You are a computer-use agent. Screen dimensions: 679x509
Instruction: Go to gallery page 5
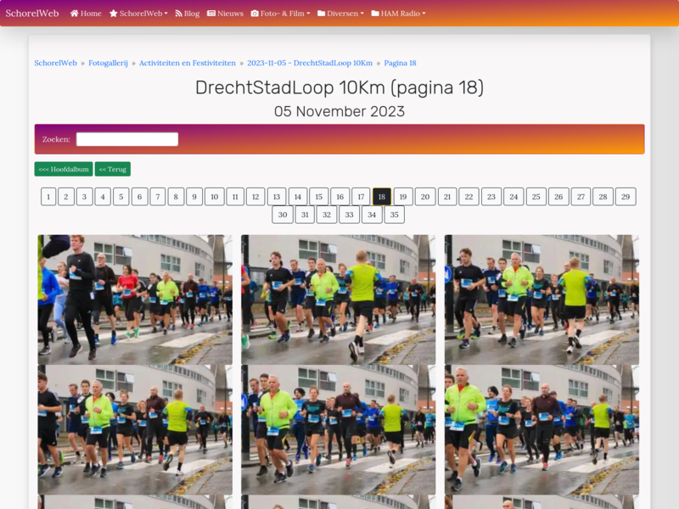point(121,197)
